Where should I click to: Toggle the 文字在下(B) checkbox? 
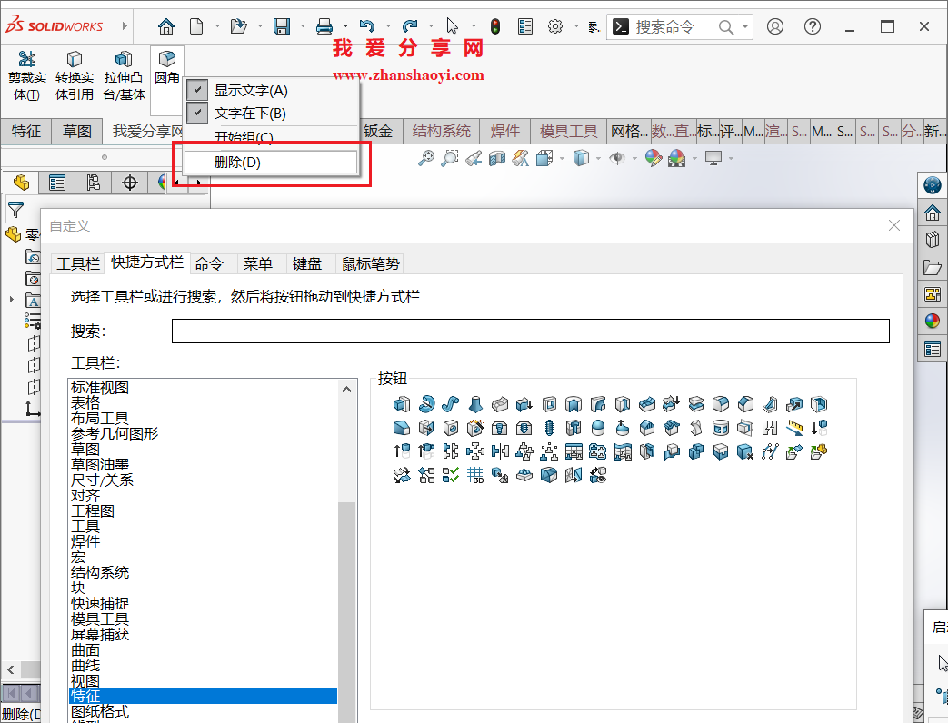(196, 114)
